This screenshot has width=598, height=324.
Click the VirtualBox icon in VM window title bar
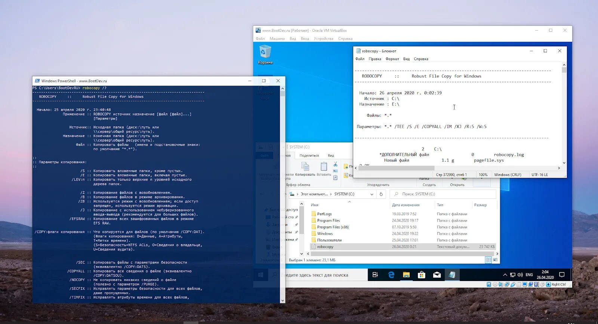[258, 30]
